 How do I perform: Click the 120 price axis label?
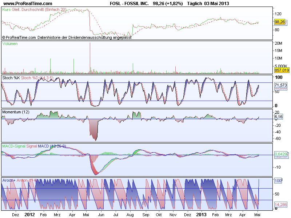pos(278,14)
